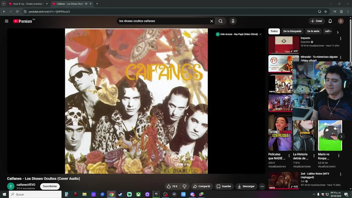Go back in browser history
352x198 pixels.
click(x=4, y=12)
